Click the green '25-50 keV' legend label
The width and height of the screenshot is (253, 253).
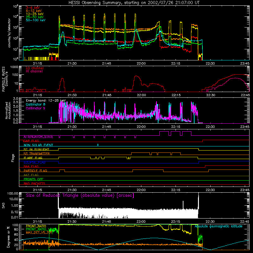click(x=35, y=17)
